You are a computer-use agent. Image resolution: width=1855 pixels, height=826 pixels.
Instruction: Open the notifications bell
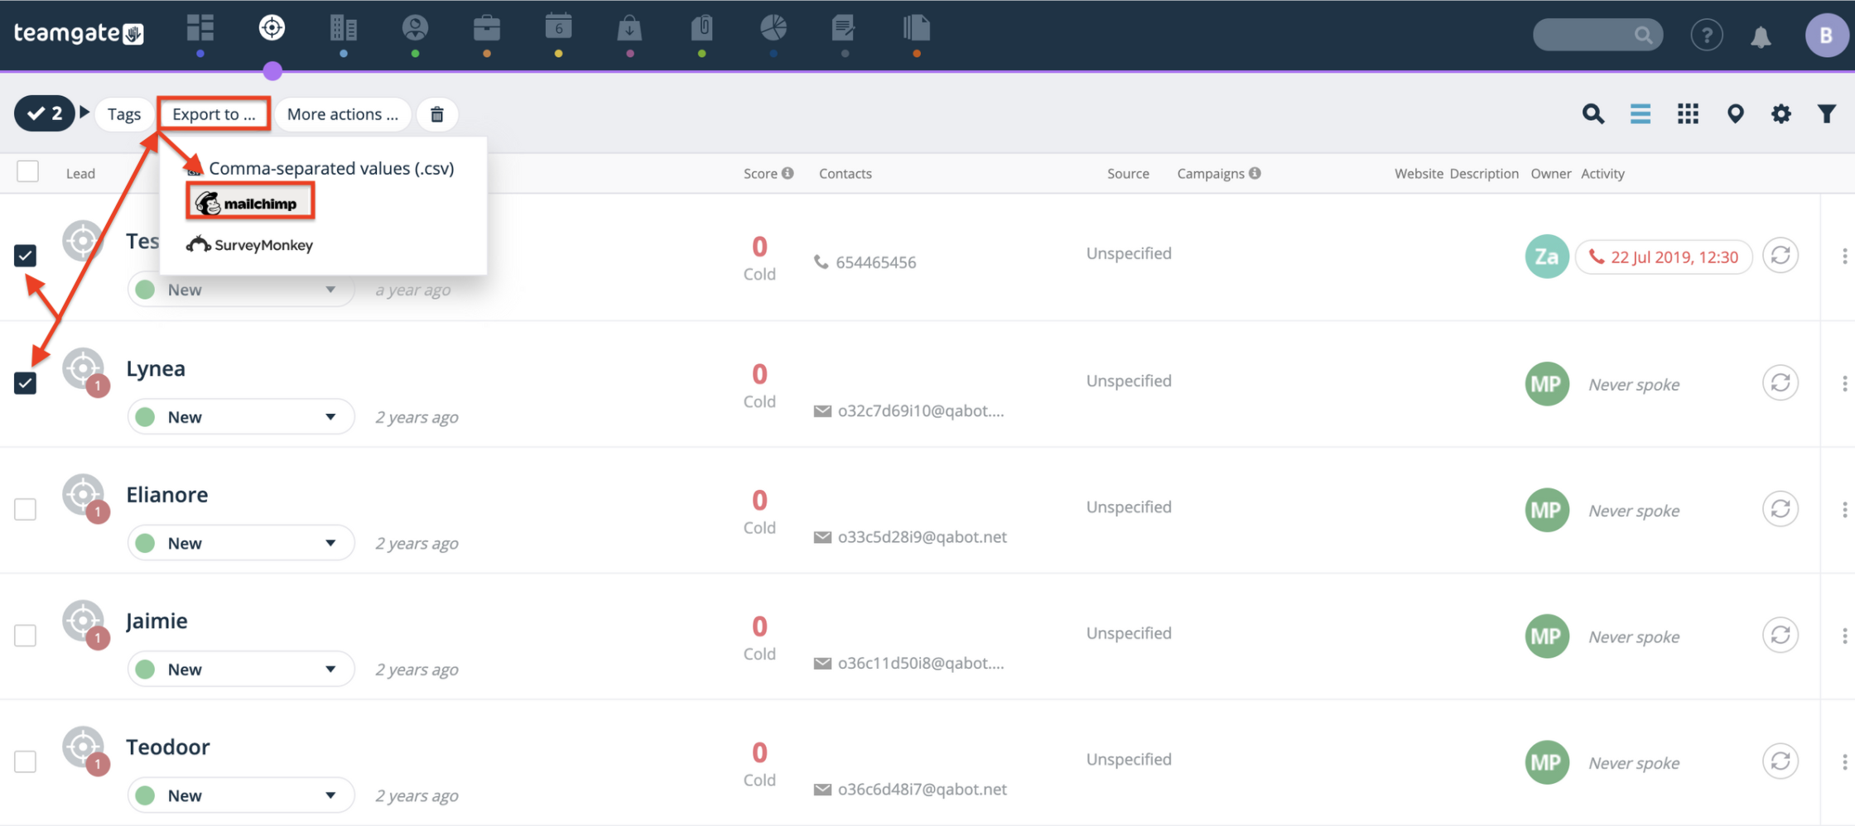[x=1761, y=36]
